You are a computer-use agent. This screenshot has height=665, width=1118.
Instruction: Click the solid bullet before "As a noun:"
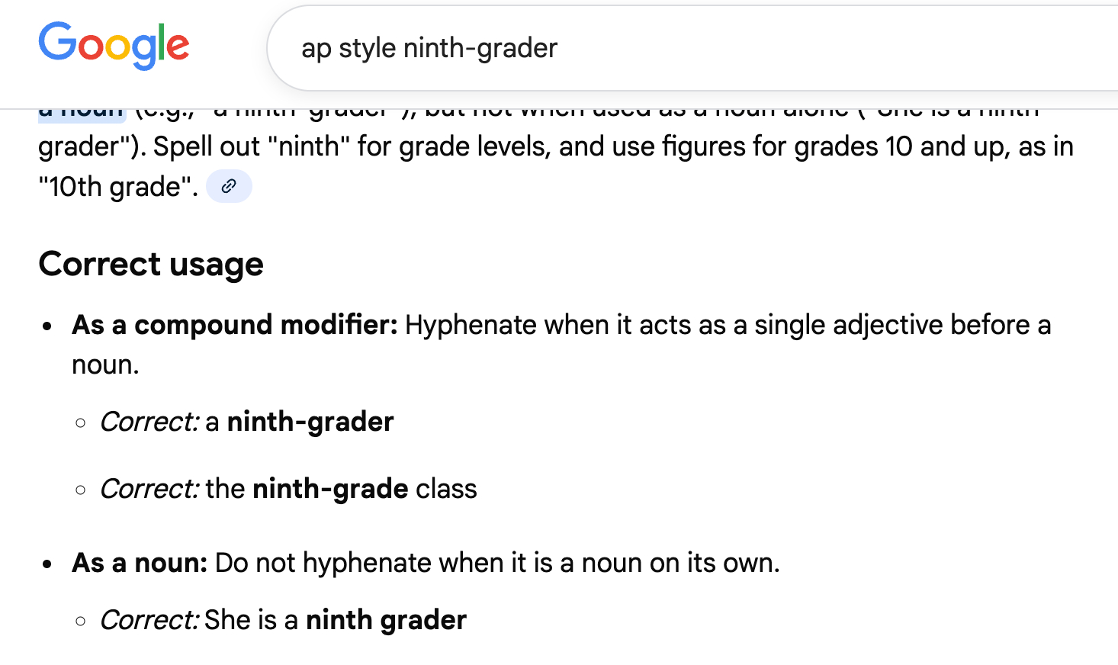click(x=48, y=564)
